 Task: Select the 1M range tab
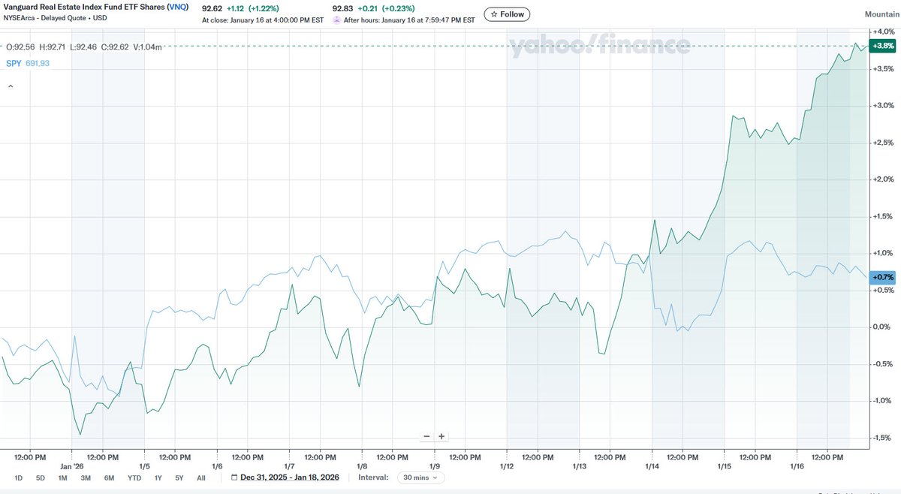(62, 477)
